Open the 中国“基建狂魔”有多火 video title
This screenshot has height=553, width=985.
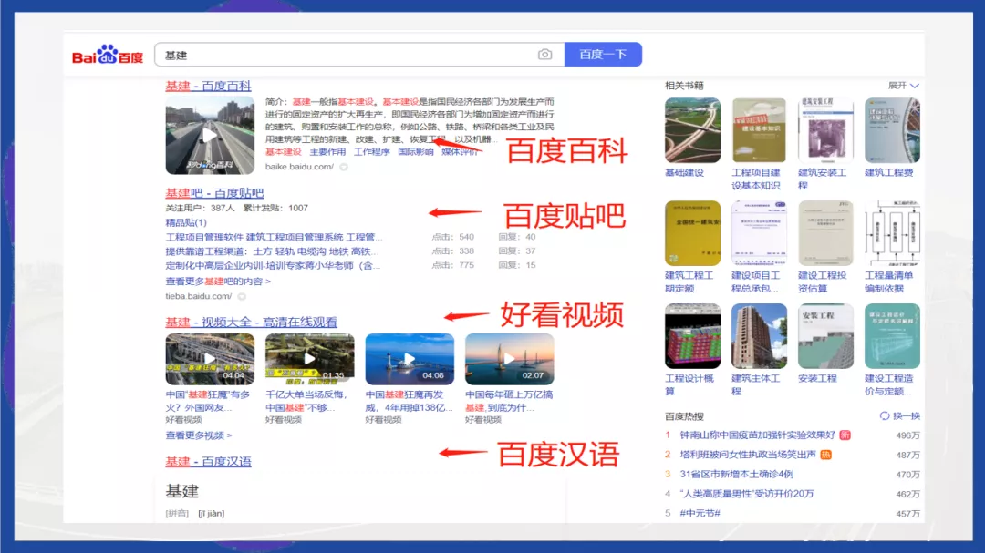(x=208, y=401)
